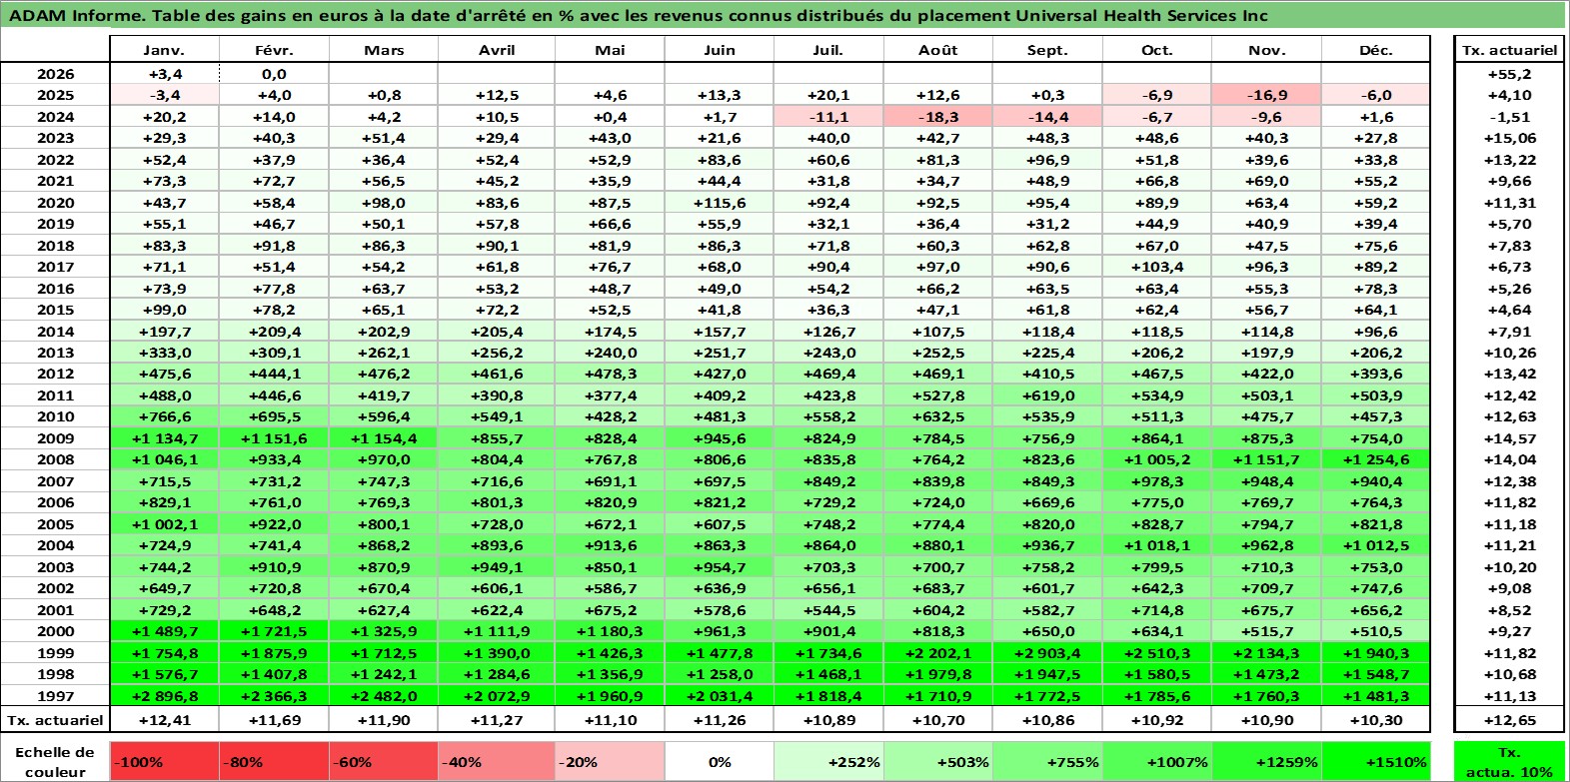Screen dimensions: 1570x782
Task: Select the +1 018,1 cell for Oct. 2004
Action: coord(1156,545)
